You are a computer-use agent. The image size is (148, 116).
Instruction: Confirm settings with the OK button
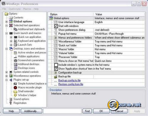(101, 111)
